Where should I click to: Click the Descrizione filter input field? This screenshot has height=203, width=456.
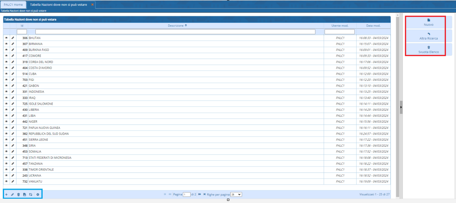175,32
